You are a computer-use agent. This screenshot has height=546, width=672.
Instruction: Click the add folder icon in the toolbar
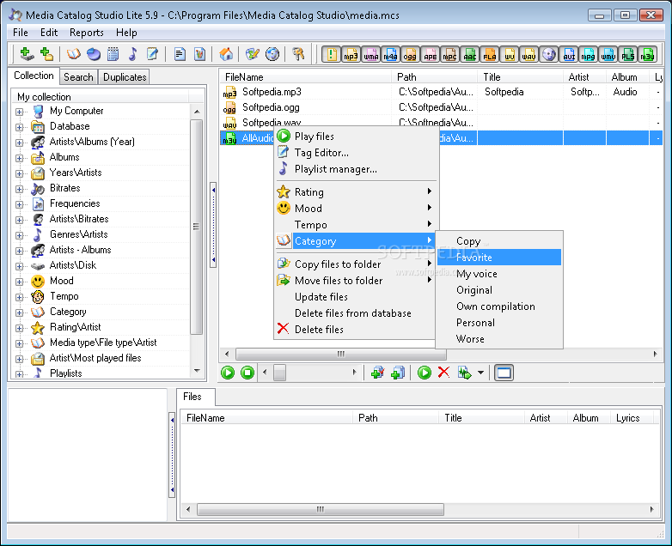click(x=46, y=54)
